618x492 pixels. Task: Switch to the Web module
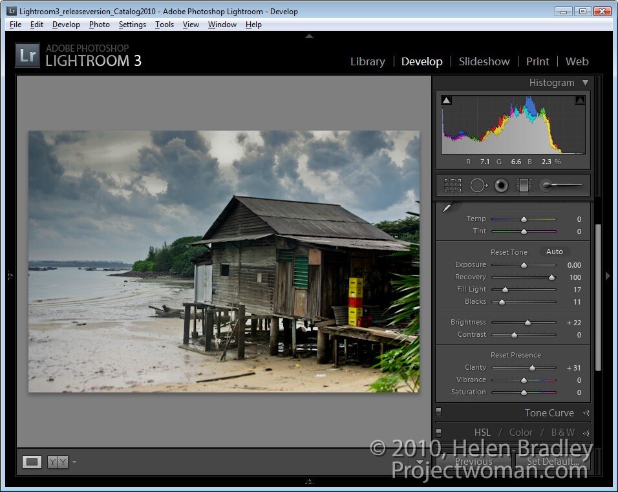577,61
